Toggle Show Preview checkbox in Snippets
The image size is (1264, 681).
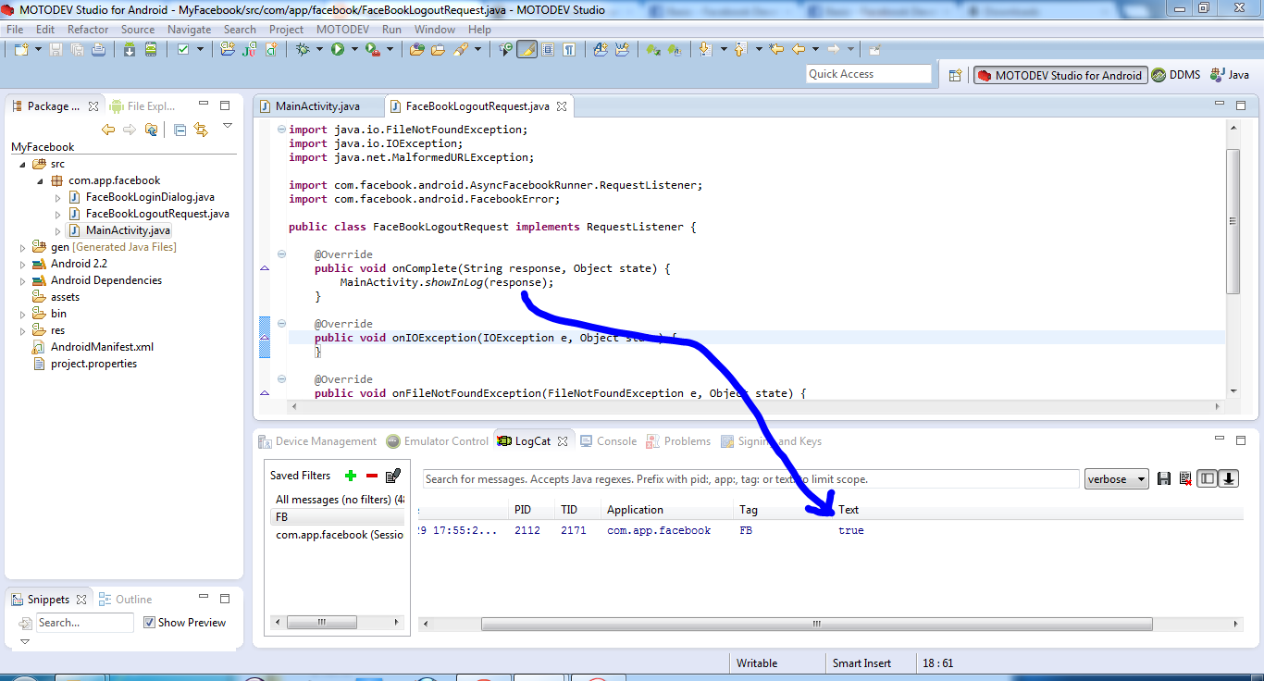pyautogui.click(x=149, y=623)
